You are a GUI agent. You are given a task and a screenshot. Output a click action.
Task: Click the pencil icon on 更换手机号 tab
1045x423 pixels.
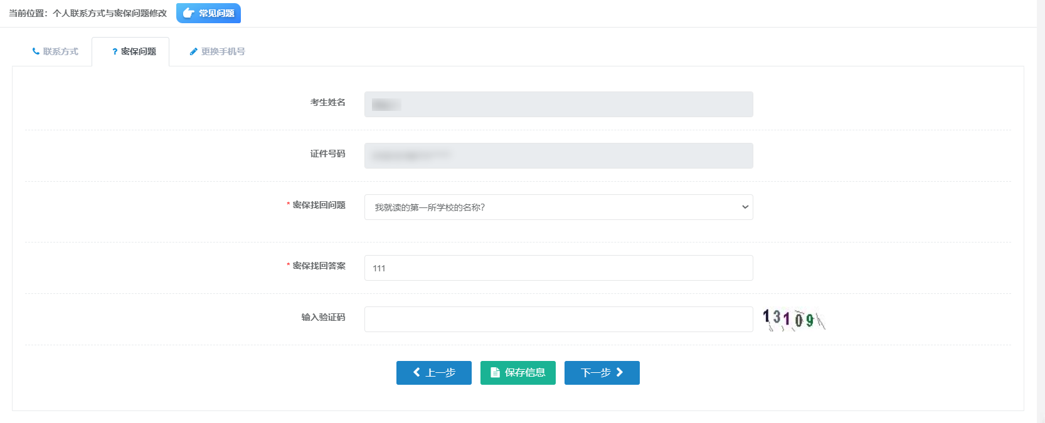(x=193, y=51)
